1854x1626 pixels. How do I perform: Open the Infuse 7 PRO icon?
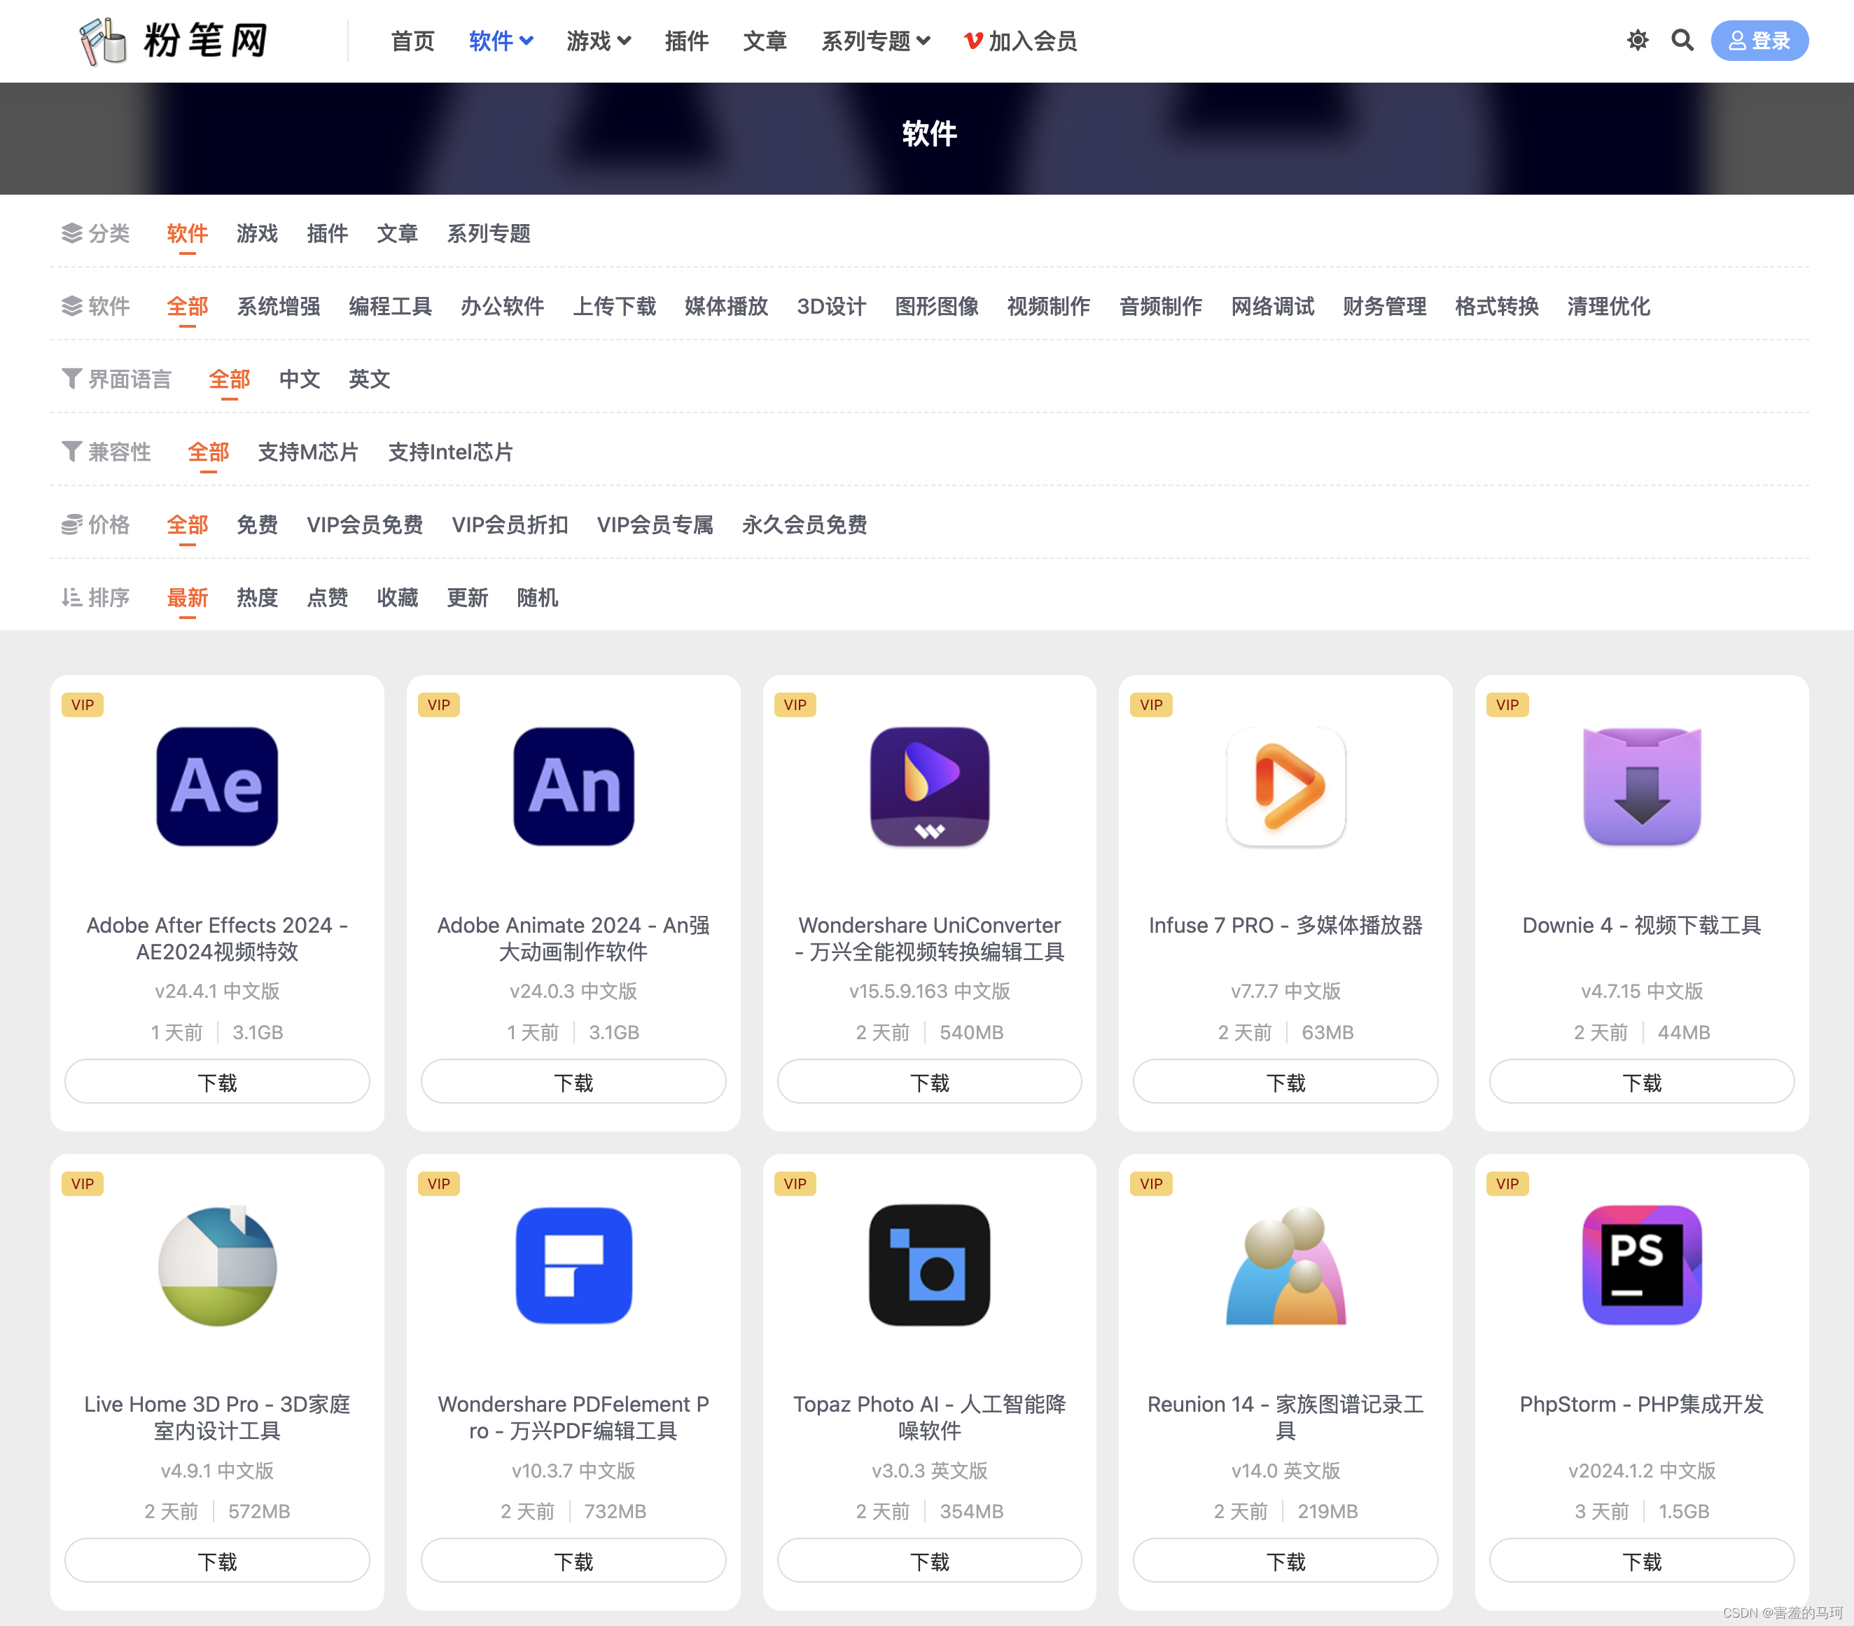(x=1285, y=786)
